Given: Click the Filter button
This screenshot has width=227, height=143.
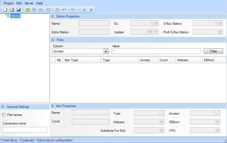Looking at the screenshot, I should 213,51.
